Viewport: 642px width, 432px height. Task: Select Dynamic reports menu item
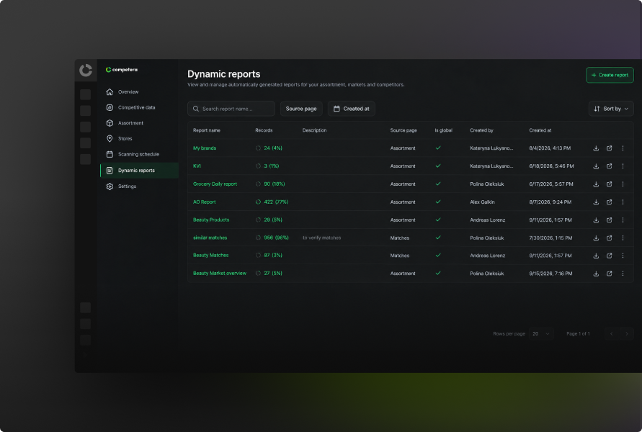click(139, 170)
